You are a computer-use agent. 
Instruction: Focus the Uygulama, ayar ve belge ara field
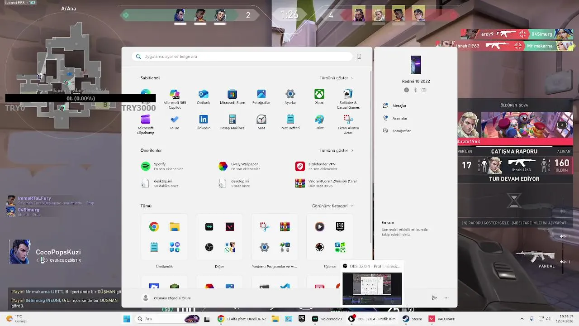[x=242, y=57]
